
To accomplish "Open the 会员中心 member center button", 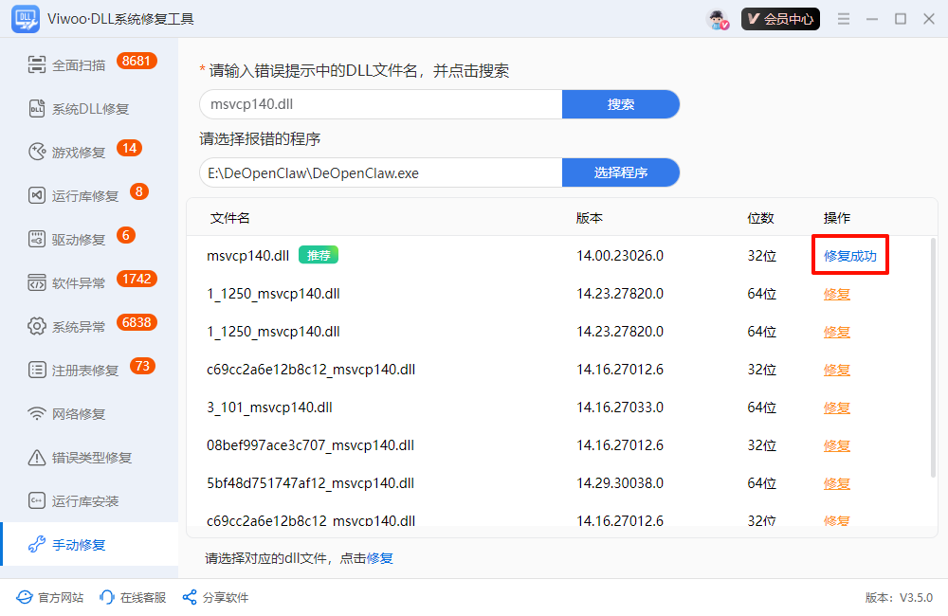I will (x=780, y=19).
